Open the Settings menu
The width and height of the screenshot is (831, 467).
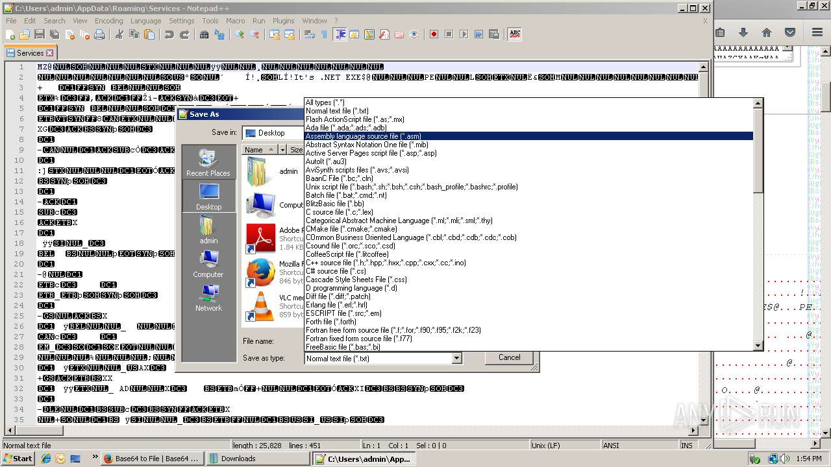click(181, 21)
